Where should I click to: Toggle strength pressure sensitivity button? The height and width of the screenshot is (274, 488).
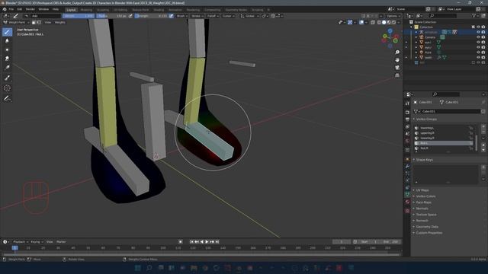pyautogui.click(x=171, y=16)
